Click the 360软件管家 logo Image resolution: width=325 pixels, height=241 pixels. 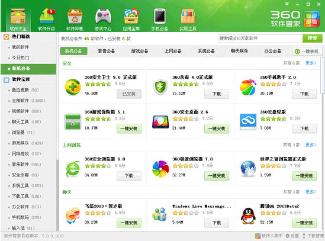click(295, 19)
